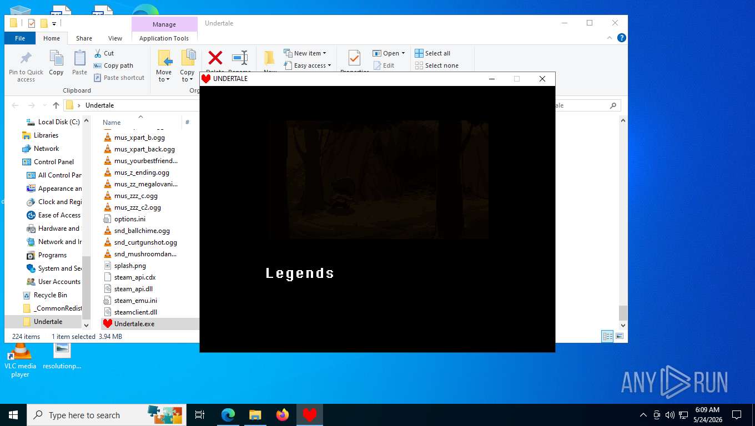This screenshot has height=426, width=755.
Task: Open Firefox from the taskbar
Action: tap(283, 415)
